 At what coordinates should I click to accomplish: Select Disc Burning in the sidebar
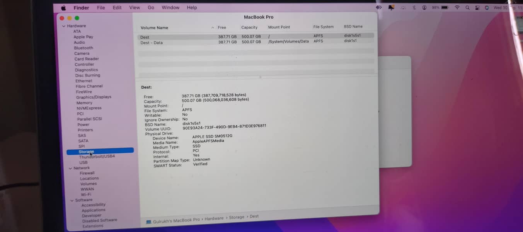tap(88, 75)
